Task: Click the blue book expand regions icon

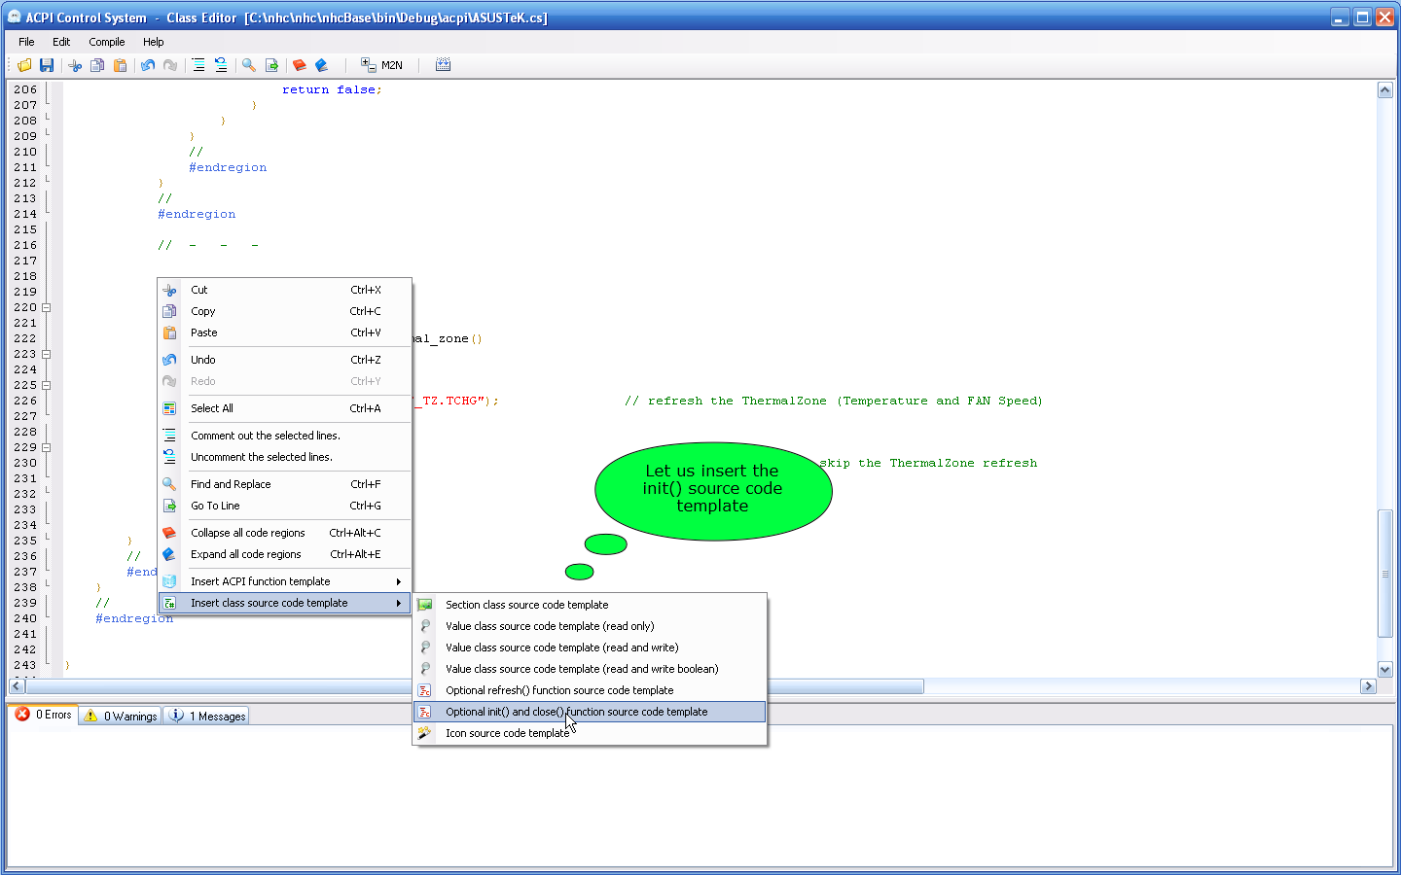Action: (322, 65)
